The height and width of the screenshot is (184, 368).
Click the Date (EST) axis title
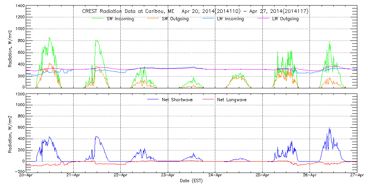[191, 181]
